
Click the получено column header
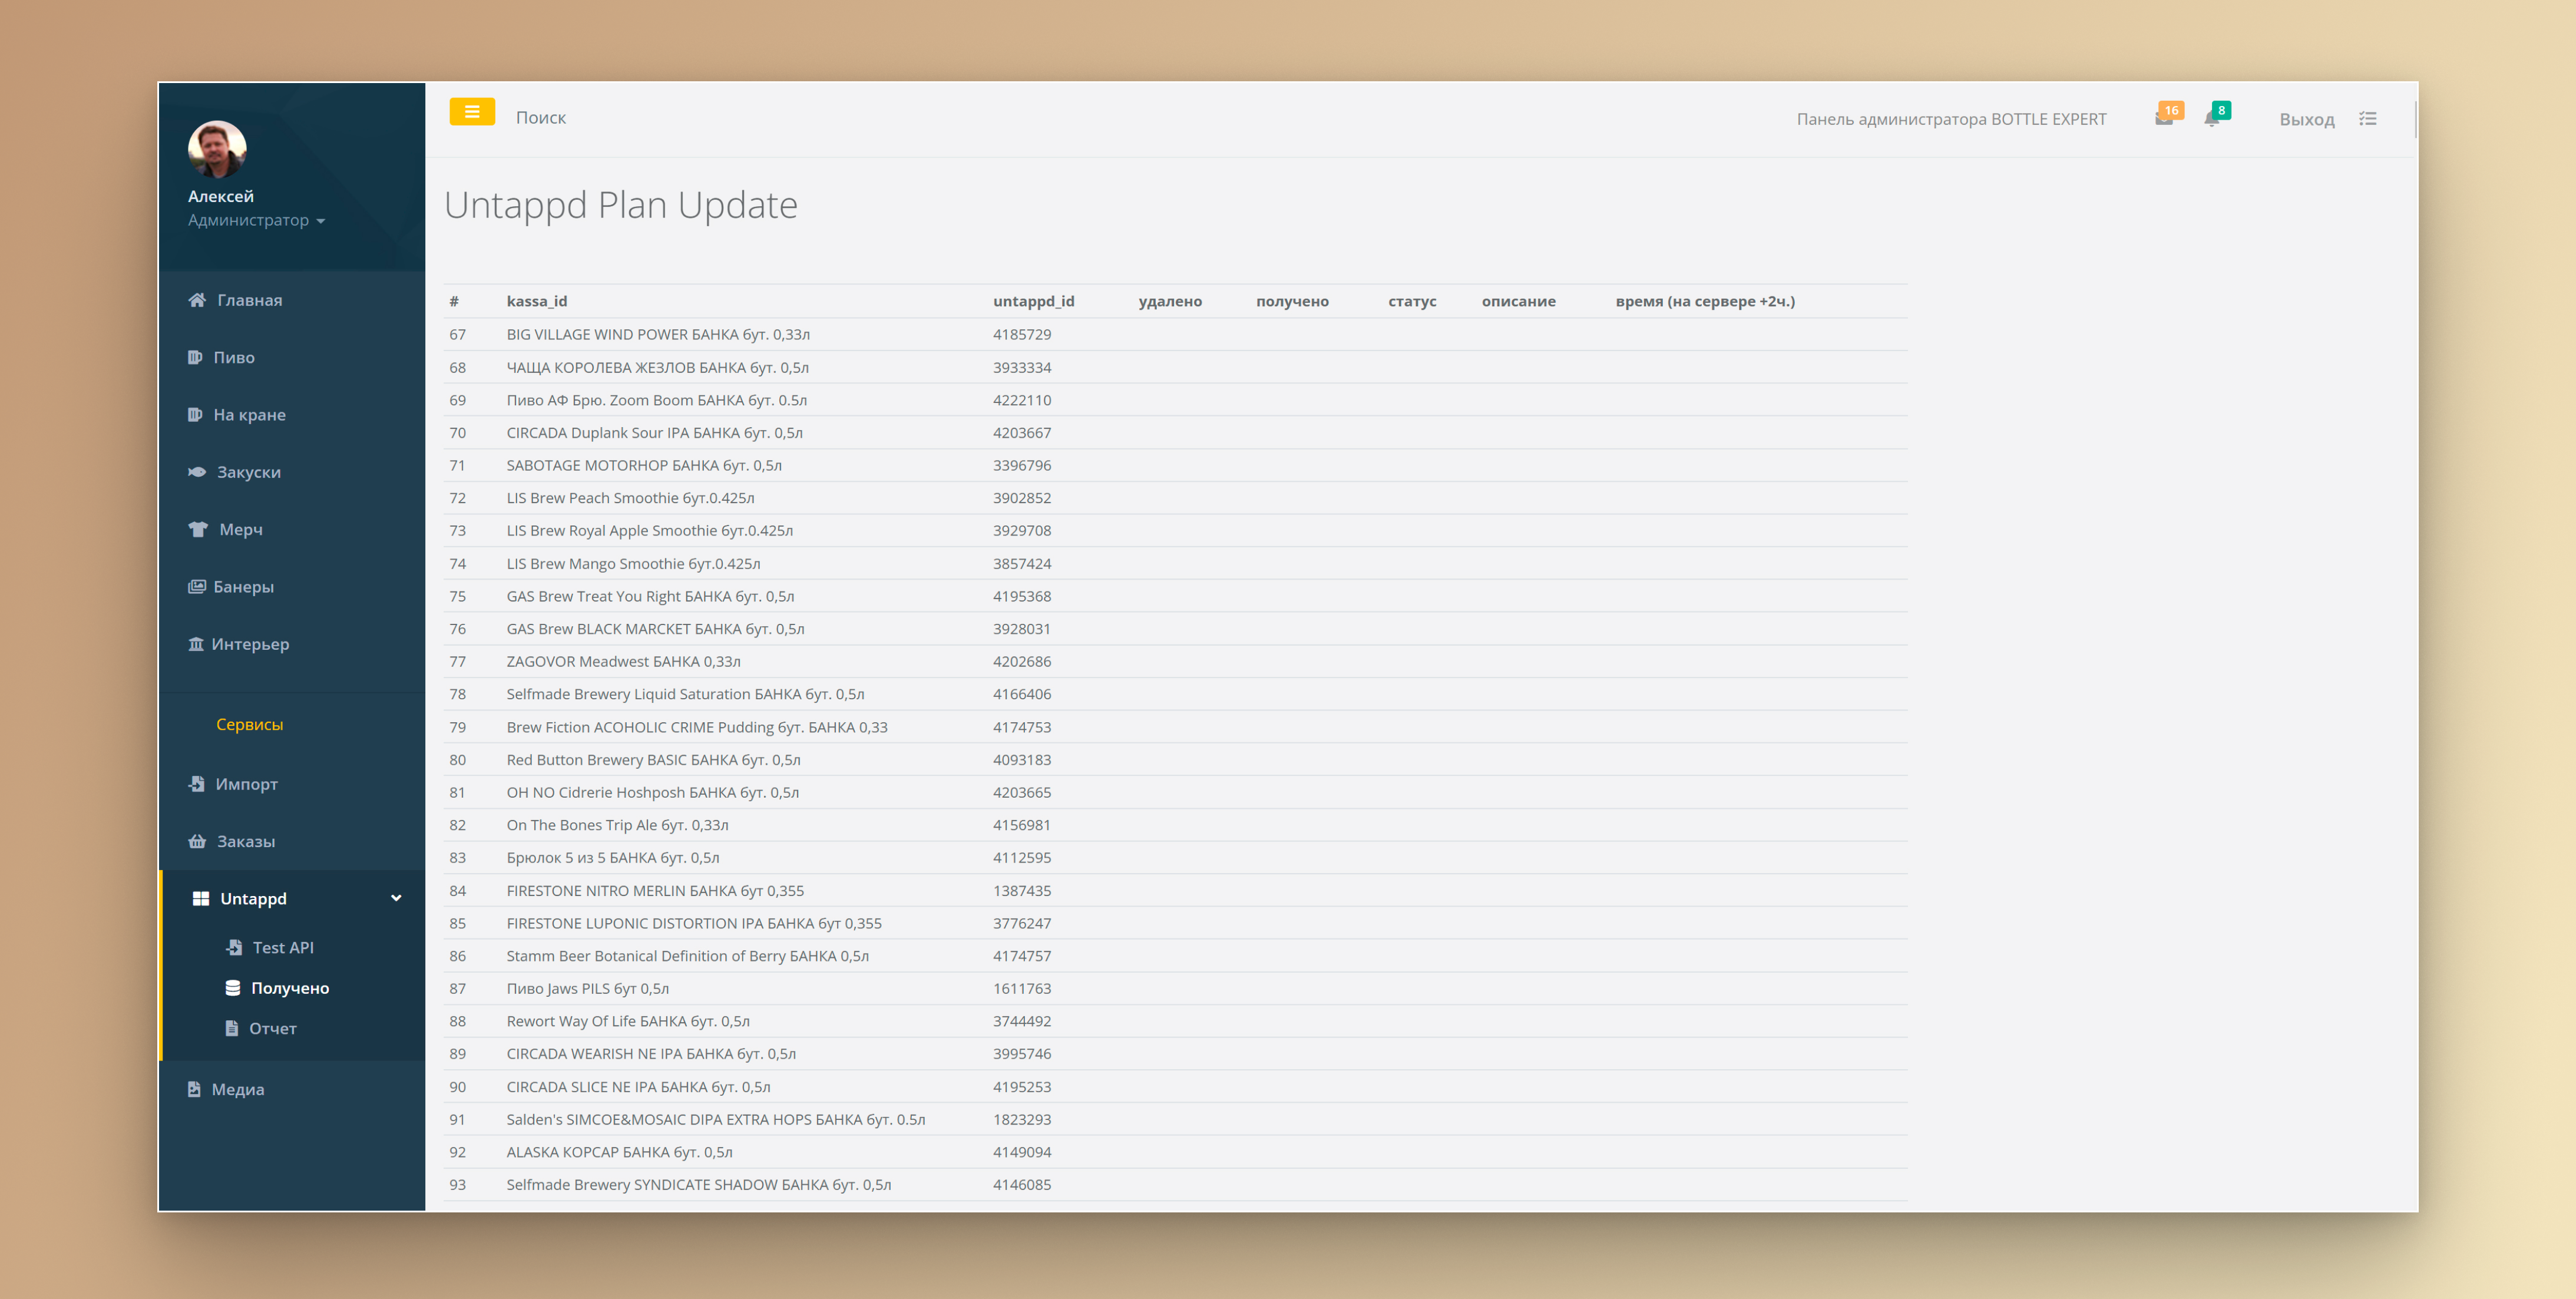click(x=1292, y=301)
